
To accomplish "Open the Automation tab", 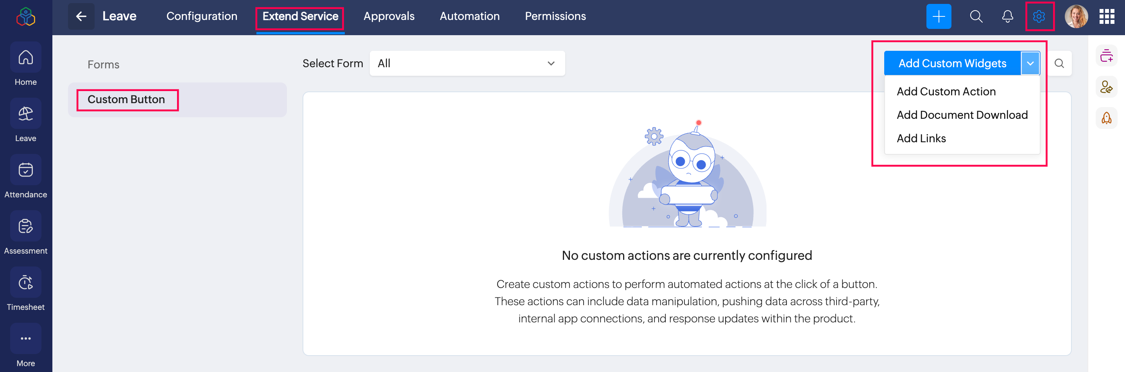I will point(469,16).
